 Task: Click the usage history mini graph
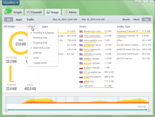[x=77, y=100]
